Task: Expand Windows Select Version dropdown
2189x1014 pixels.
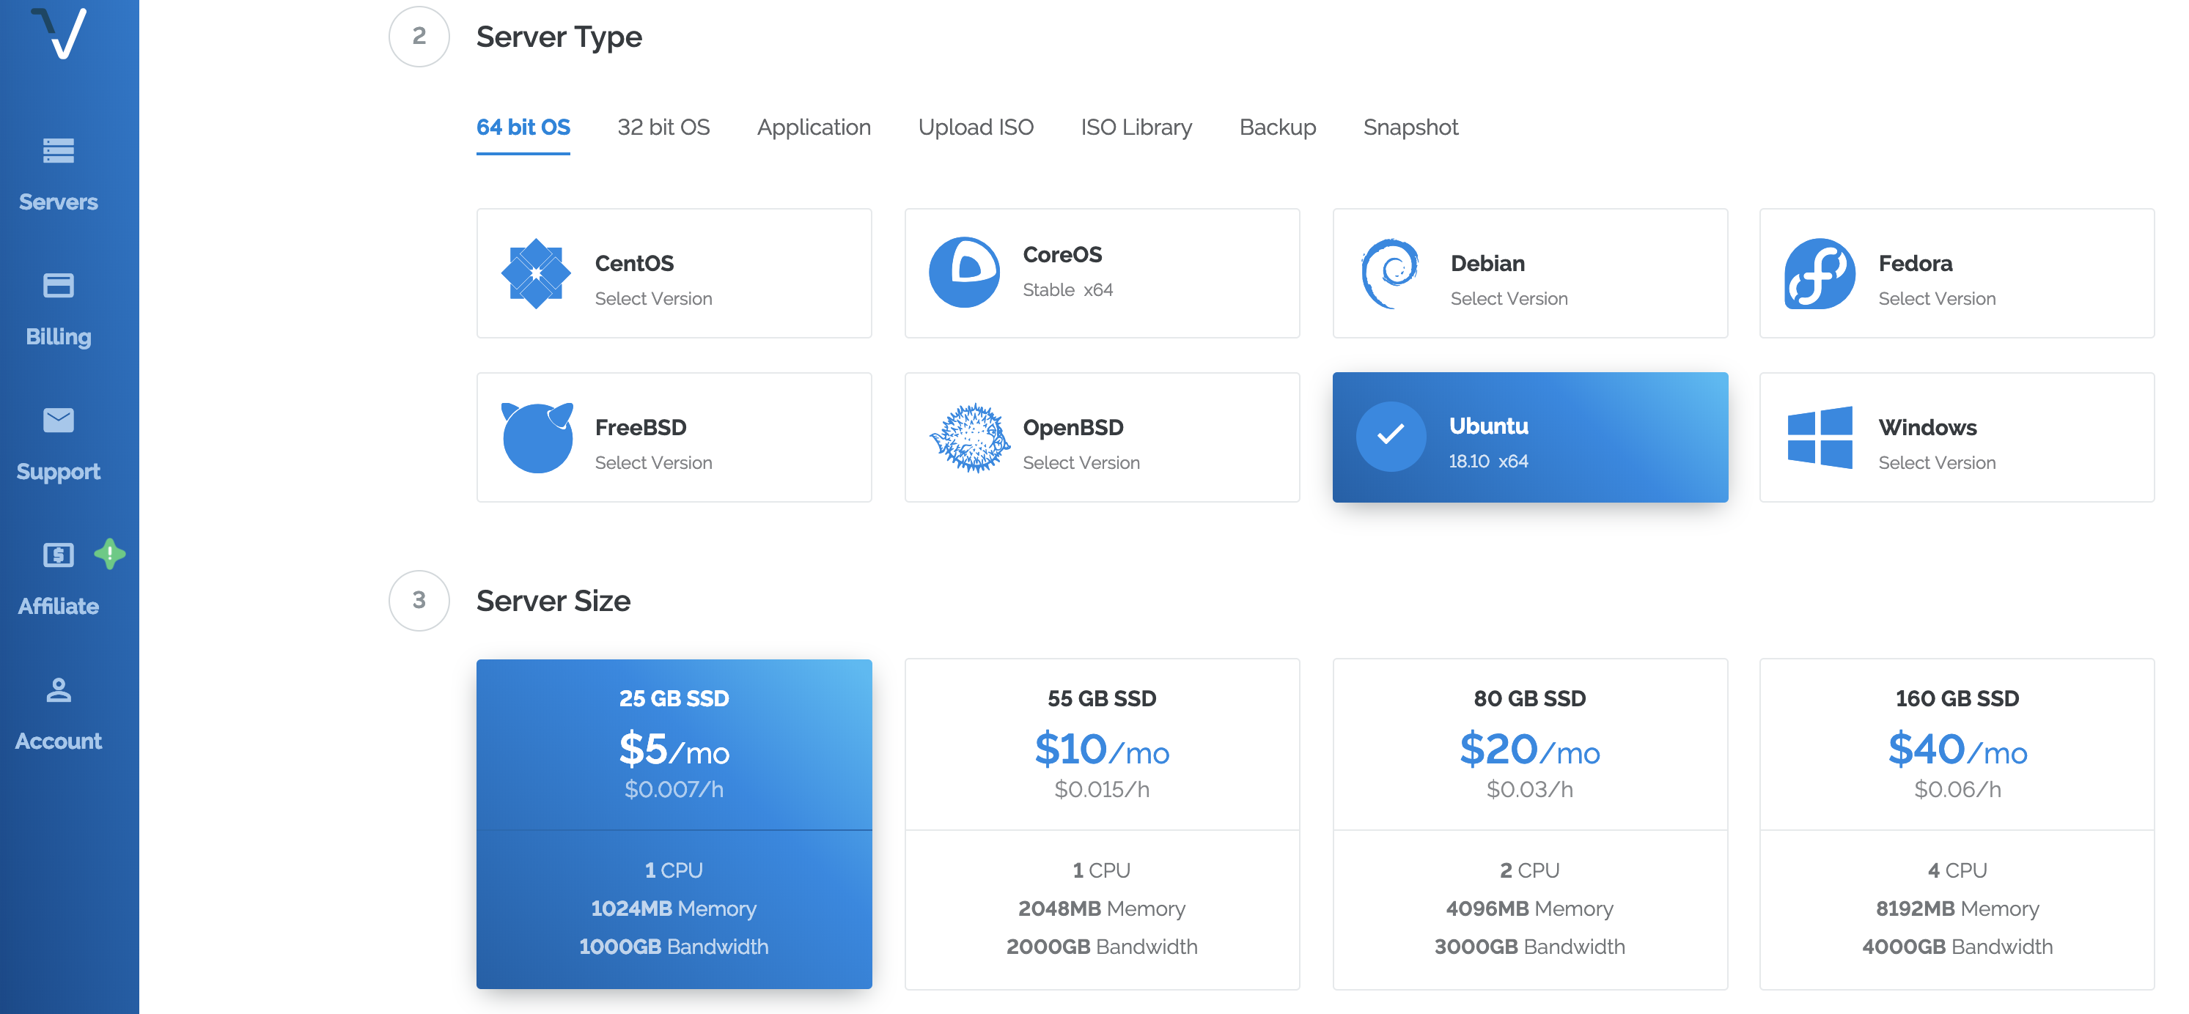Action: click(1937, 463)
